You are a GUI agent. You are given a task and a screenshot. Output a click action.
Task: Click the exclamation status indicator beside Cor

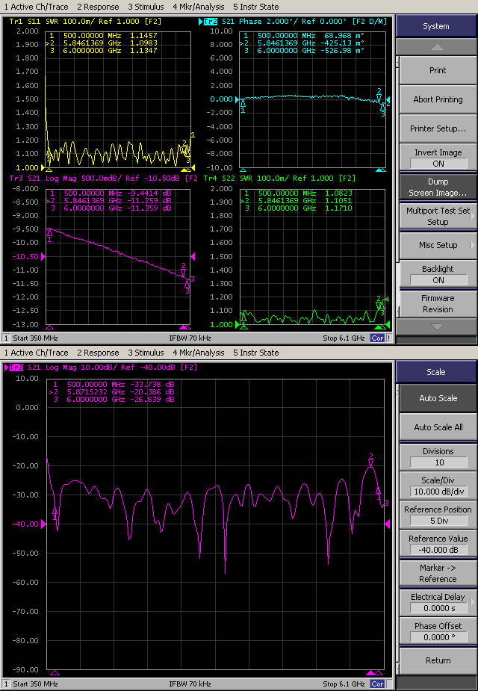click(388, 338)
